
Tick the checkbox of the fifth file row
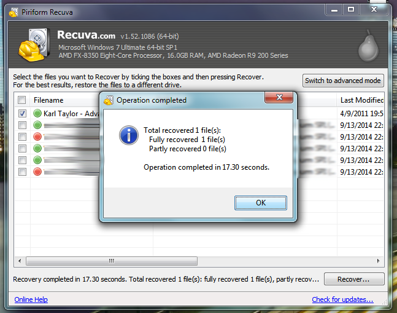pyautogui.click(x=22, y=160)
